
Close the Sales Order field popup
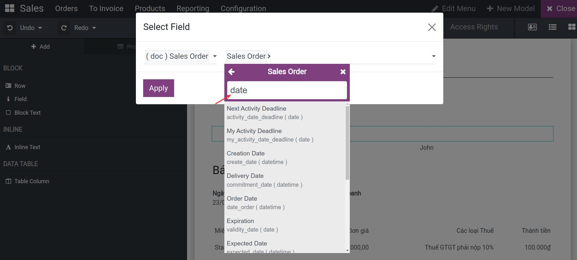click(x=343, y=72)
